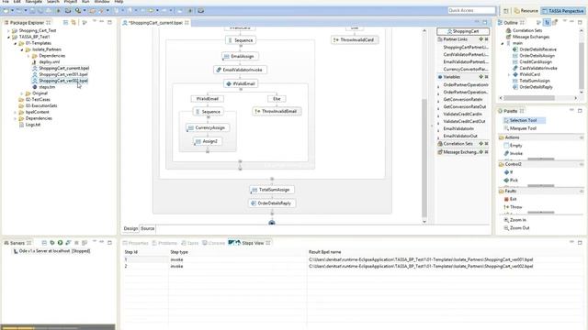Pick the If control from Palette

tap(509, 172)
